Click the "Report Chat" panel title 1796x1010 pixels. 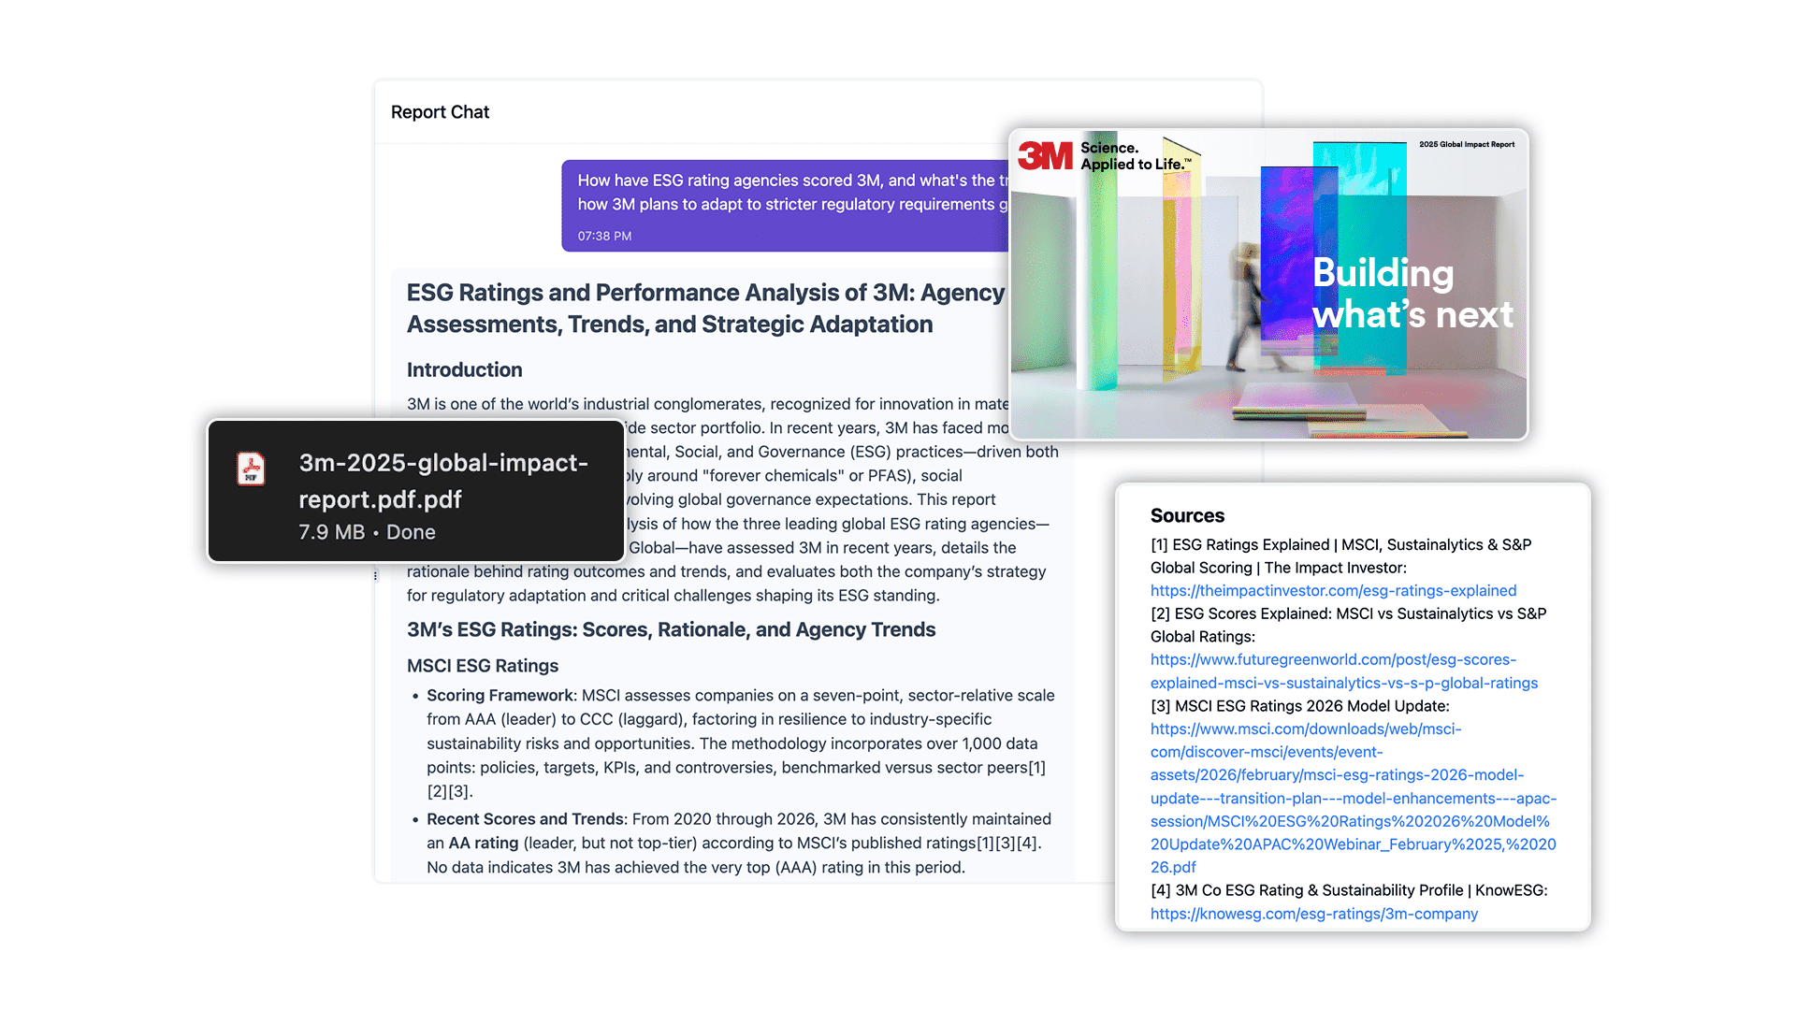(x=440, y=112)
